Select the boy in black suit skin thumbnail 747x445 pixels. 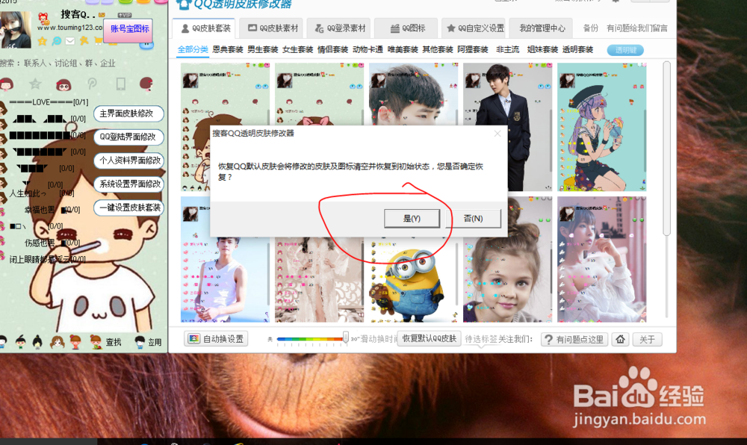point(507,127)
